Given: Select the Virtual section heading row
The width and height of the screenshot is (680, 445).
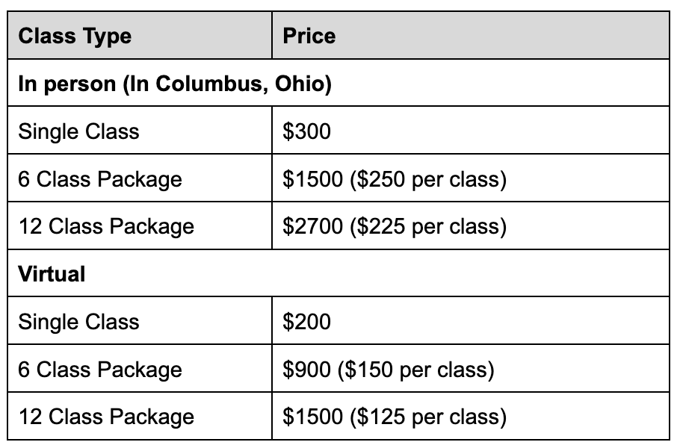Looking at the screenshot, I should pyautogui.click(x=339, y=273).
